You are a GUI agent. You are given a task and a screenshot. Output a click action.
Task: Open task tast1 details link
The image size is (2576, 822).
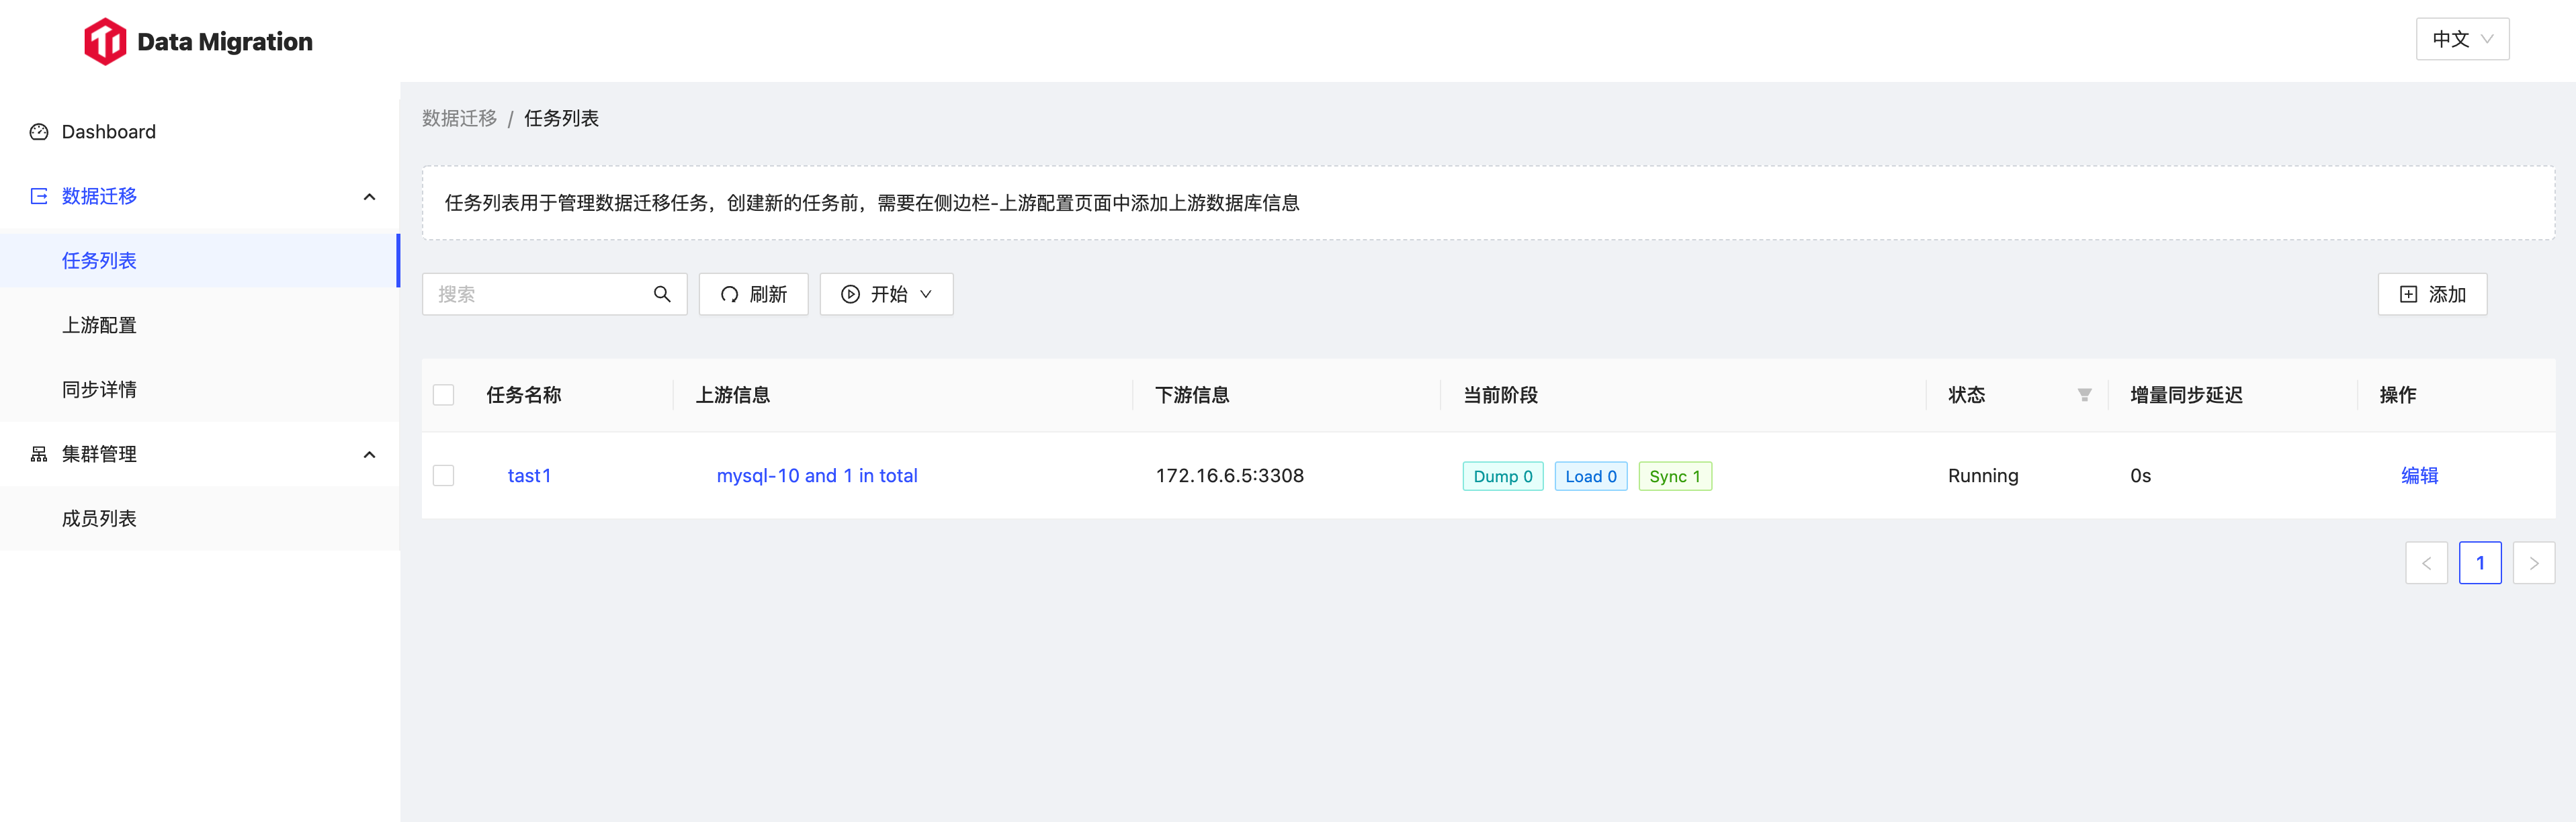pyautogui.click(x=530, y=475)
